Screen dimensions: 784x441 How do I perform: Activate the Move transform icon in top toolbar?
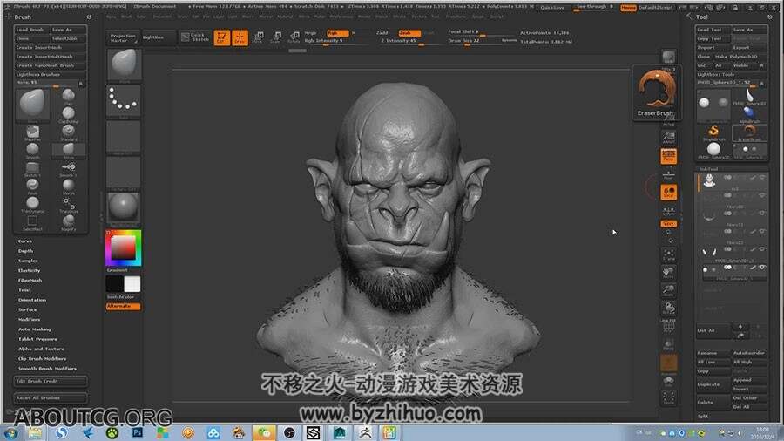pos(258,37)
